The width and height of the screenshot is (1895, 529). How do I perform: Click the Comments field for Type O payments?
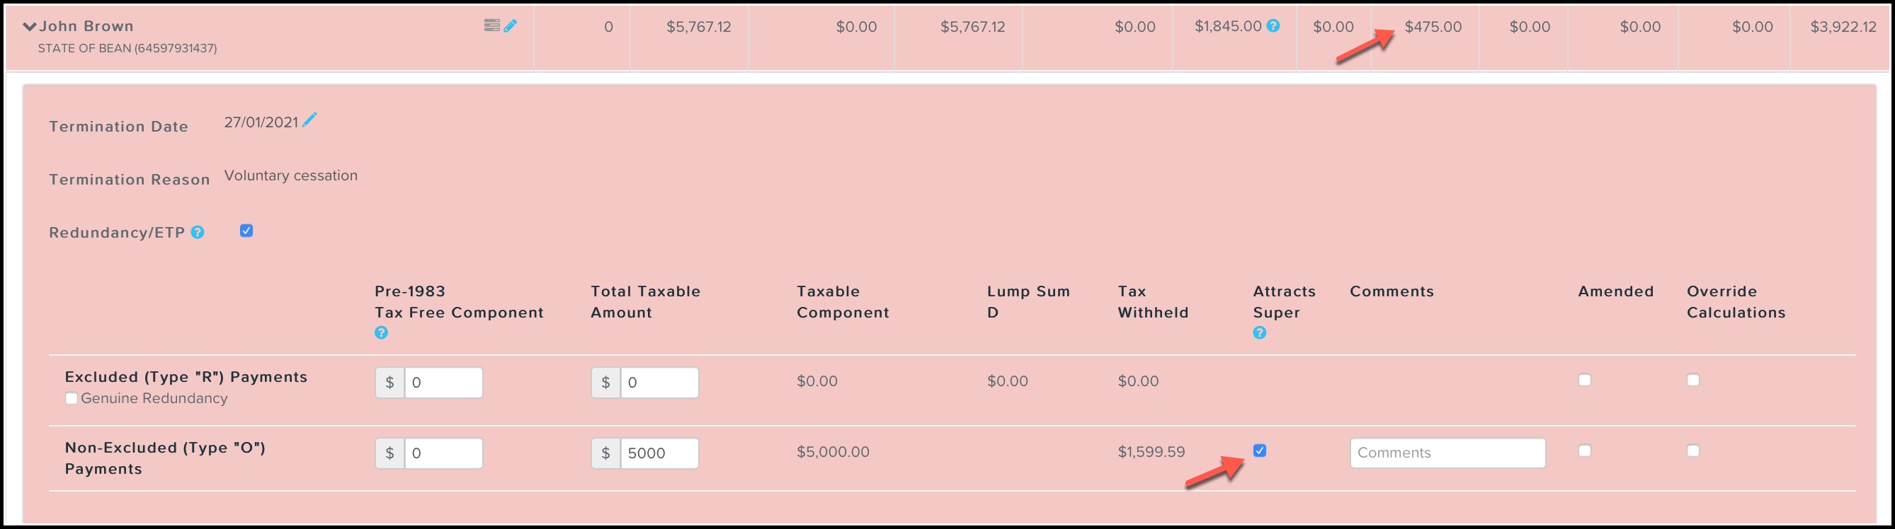tap(1447, 453)
